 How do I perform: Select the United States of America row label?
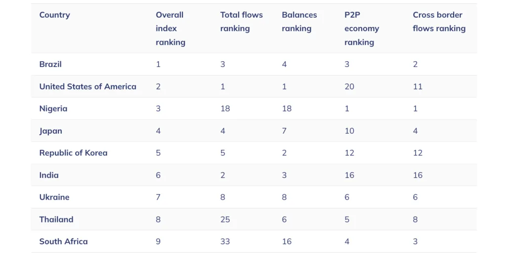[x=88, y=86]
